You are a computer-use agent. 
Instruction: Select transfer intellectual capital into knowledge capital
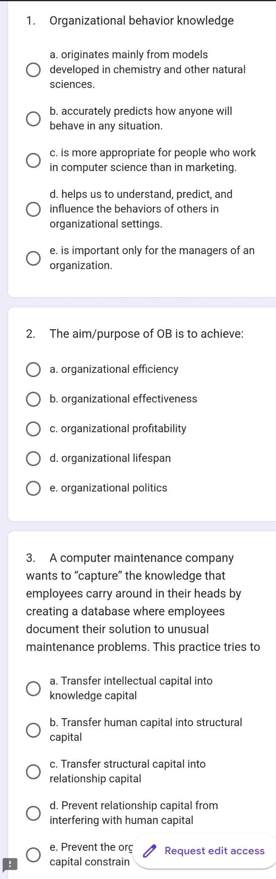(33, 688)
